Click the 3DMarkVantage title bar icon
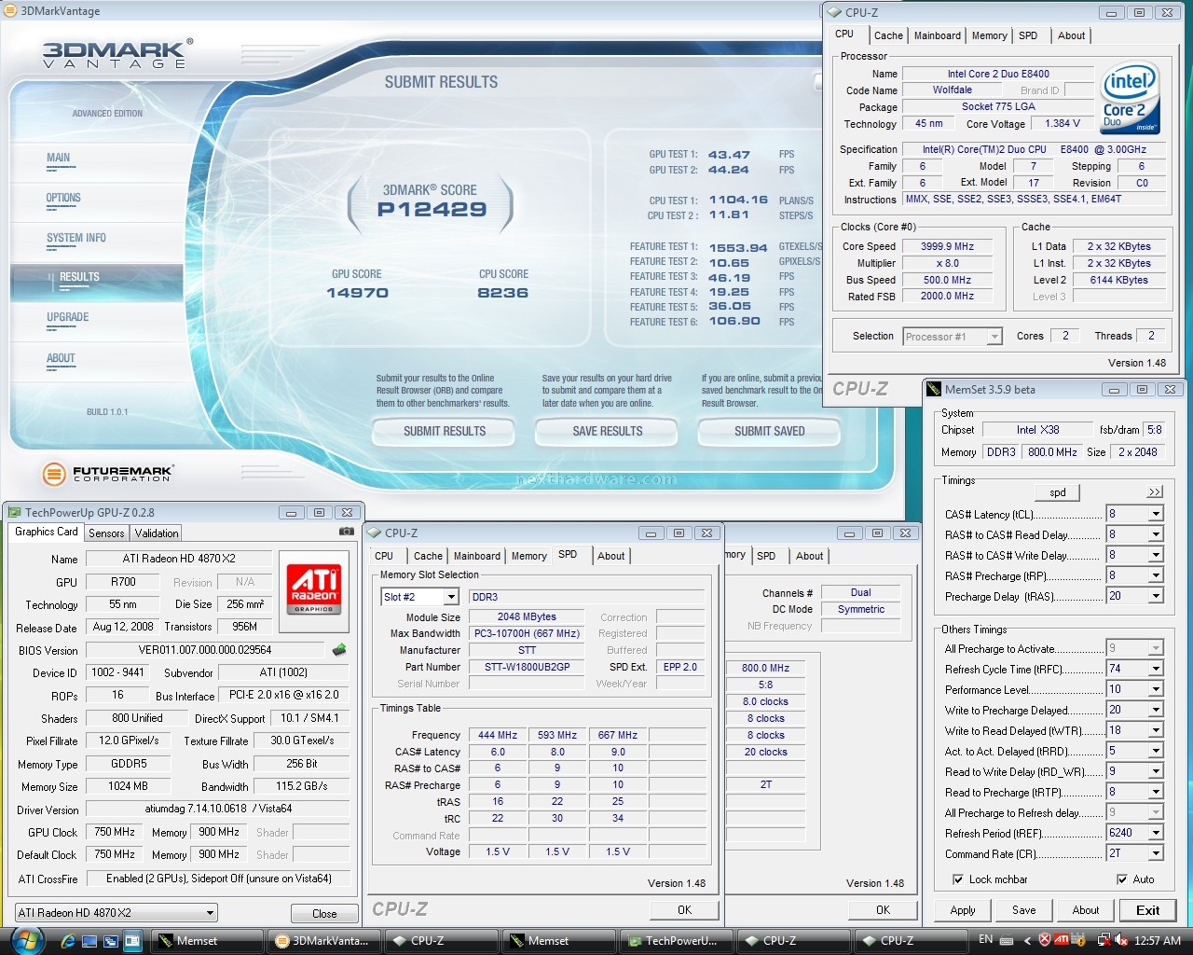Viewport: 1193px width, 955px height. click(10, 10)
